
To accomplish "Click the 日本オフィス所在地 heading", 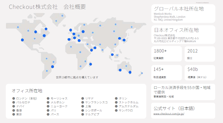I will (x=176, y=30).
